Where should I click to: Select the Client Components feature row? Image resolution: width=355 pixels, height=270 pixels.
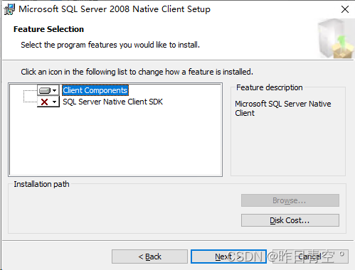coord(95,90)
